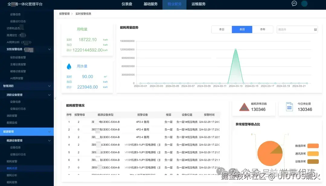Open the 运维服务 menu
The height and width of the screenshot is (186, 326).
click(x=198, y=4)
